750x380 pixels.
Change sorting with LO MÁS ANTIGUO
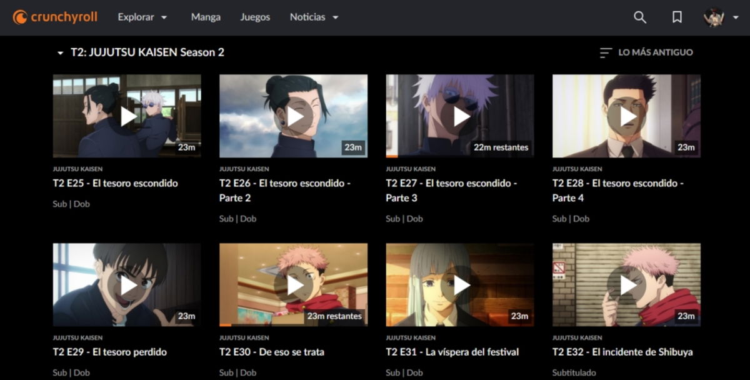tap(656, 53)
